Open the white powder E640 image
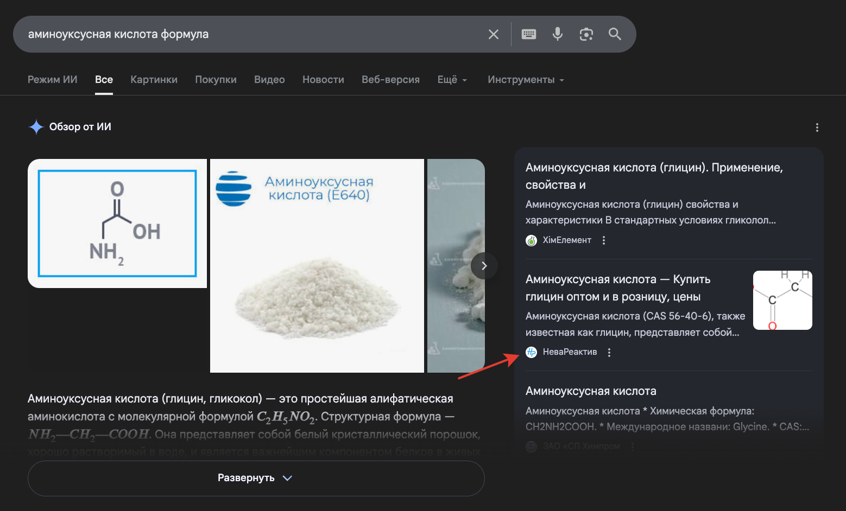The width and height of the screenshot is (846, 511). tap(317, 266)
